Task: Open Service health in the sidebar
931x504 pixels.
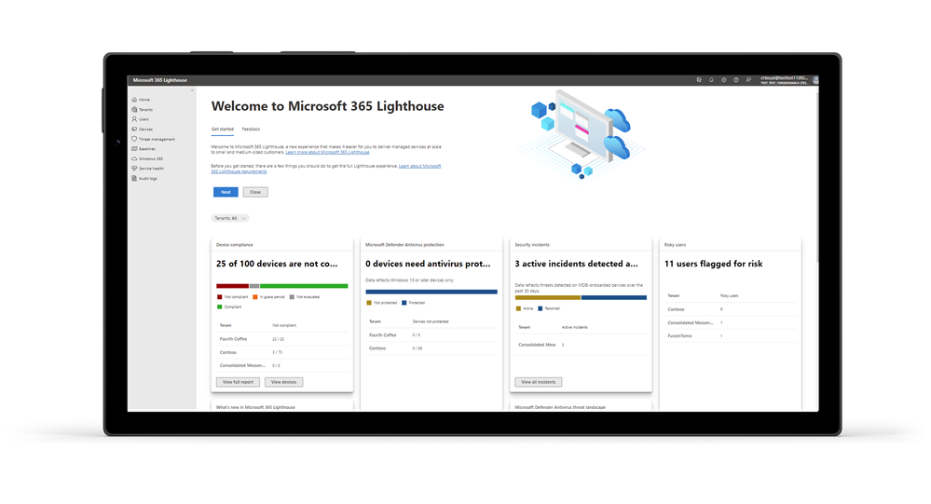Action: [x=148, y=169]
